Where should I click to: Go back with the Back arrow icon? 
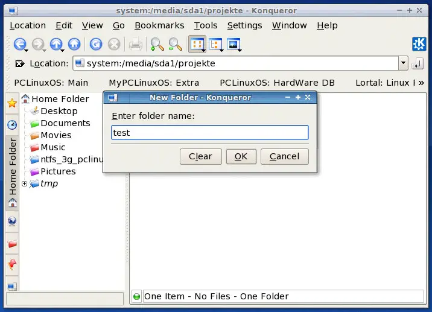pos(20,44)
